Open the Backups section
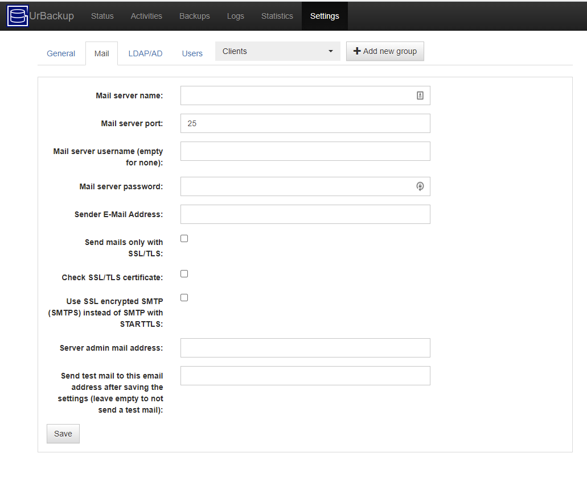 tap(194, 16)
